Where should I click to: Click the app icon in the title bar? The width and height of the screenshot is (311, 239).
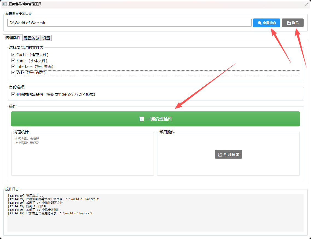(4, 4)
